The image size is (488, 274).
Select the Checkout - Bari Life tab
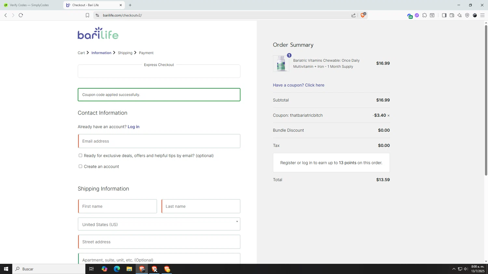coord(94,5)
